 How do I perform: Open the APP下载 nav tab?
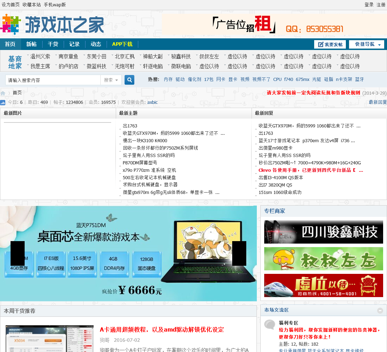pos(122,44)
